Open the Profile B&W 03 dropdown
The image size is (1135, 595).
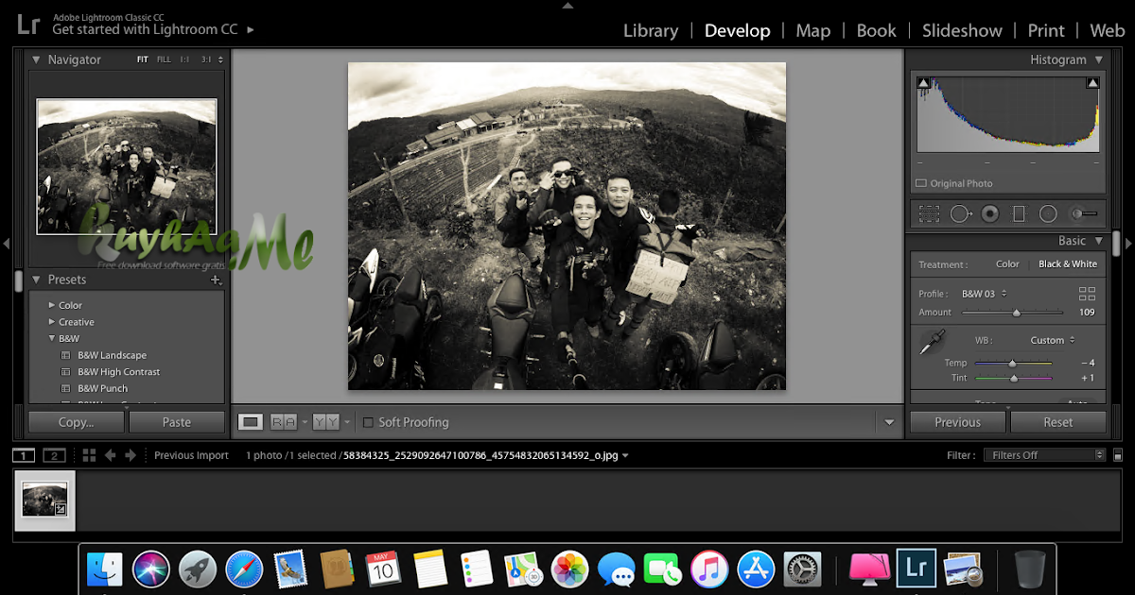pyautogui.click(x=985, y=294)
